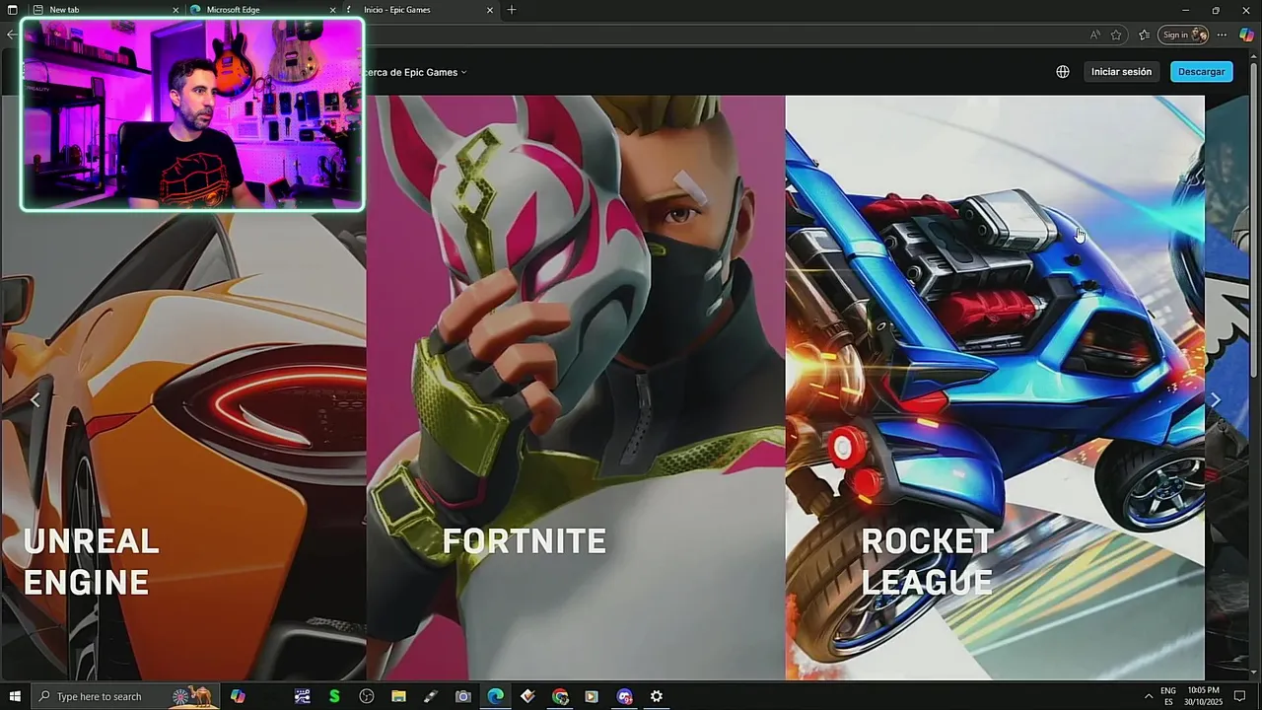This screenshot has width=1262, height=710.
Task: Open the USB drive tool taskbar icon
Action: tap(431, 696)
